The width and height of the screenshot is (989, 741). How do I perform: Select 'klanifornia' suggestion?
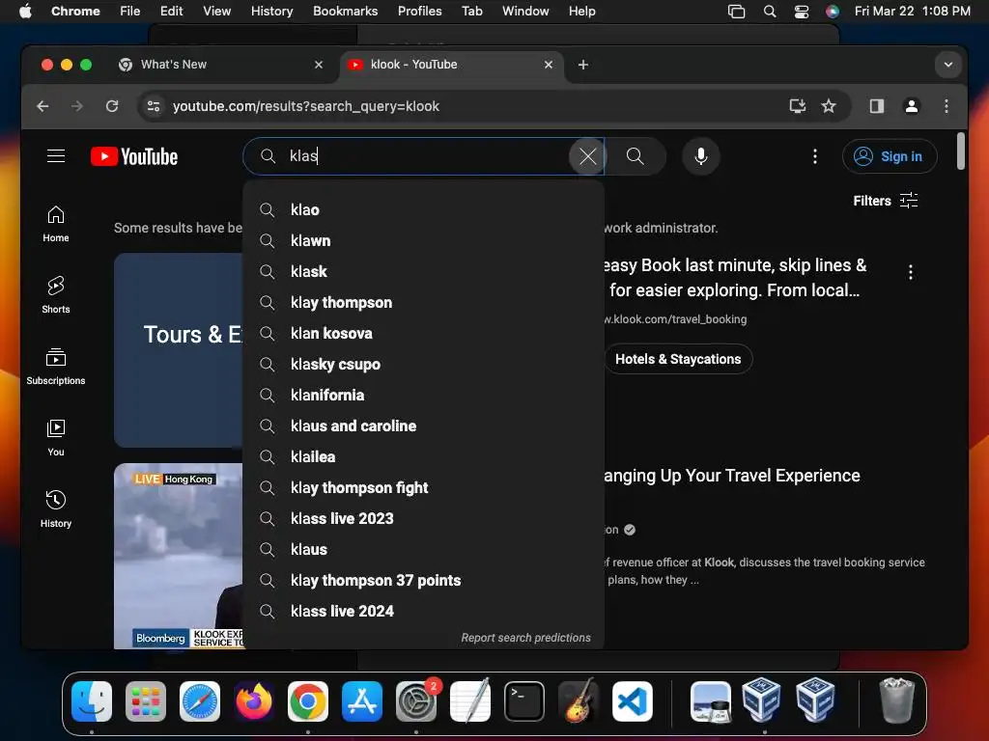click(423, 395)
